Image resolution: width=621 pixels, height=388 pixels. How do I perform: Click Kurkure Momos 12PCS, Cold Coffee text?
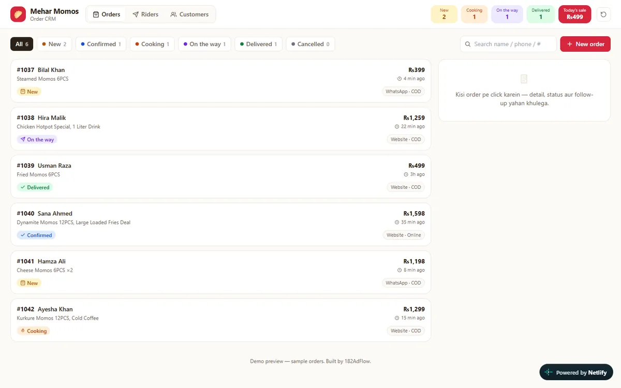pos(57,318)
